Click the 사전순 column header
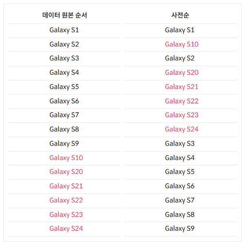 coord(180,15)
